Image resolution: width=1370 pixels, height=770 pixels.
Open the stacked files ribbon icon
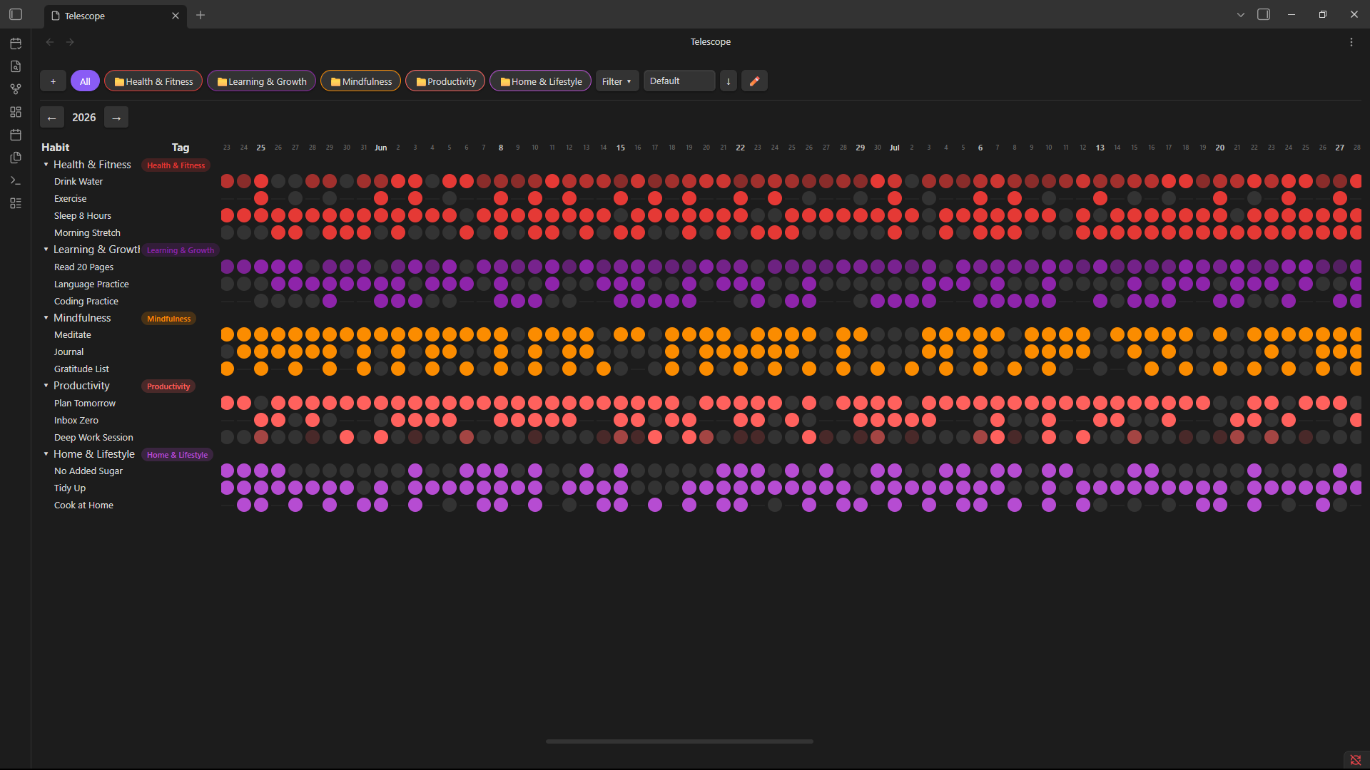coord(16,158)
